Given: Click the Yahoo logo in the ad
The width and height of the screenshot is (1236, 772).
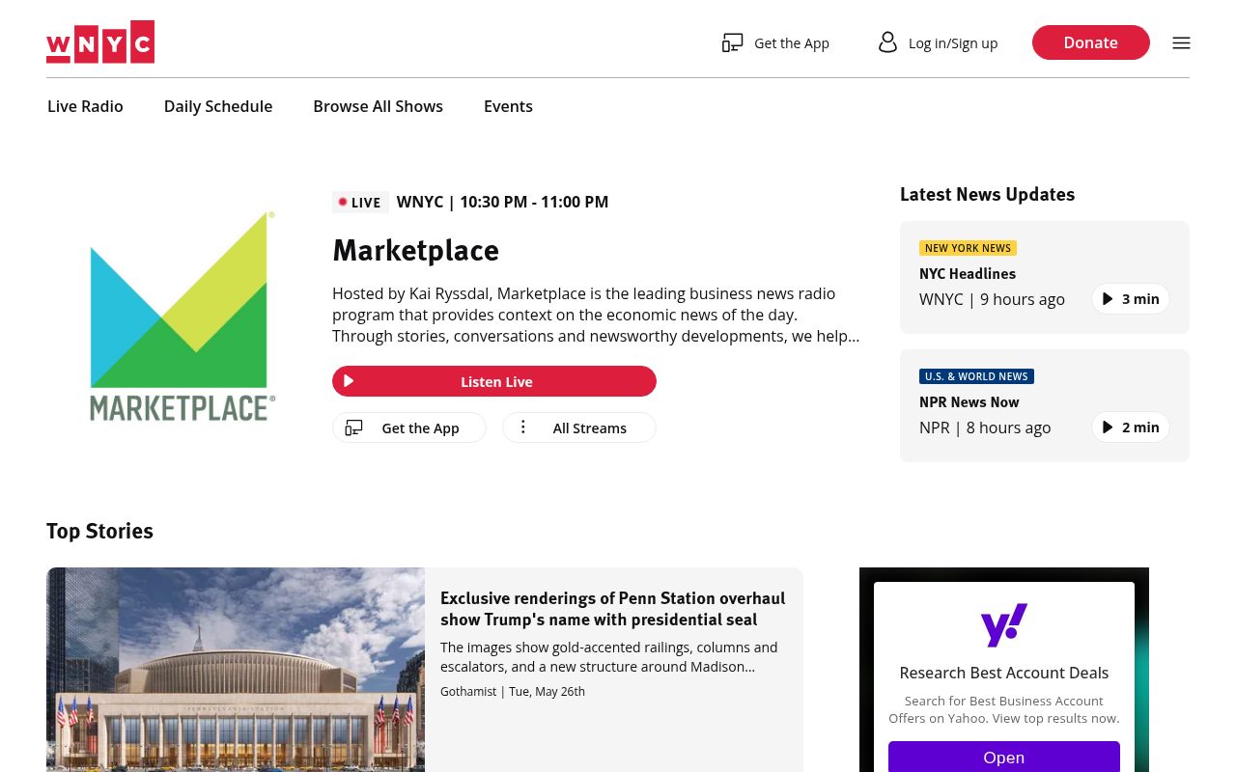Looking at the screenshot, I should (1004, 625).
